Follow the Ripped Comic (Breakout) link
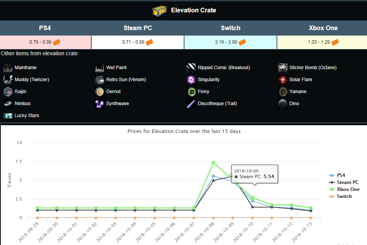Image resolution: width=367 pixels, height=245 pixels. pyautogui.click(x=224, y=68)
